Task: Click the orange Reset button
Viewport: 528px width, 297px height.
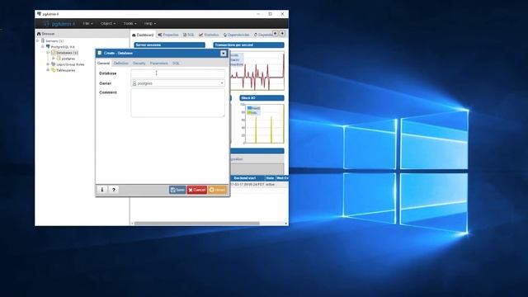Action: tap(218, 190)
